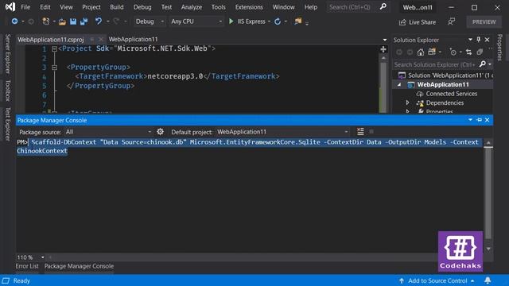Click the editor vertical scrollbar
The height and width of the screenshot is (286, 509).
click(x=383, y=87)
